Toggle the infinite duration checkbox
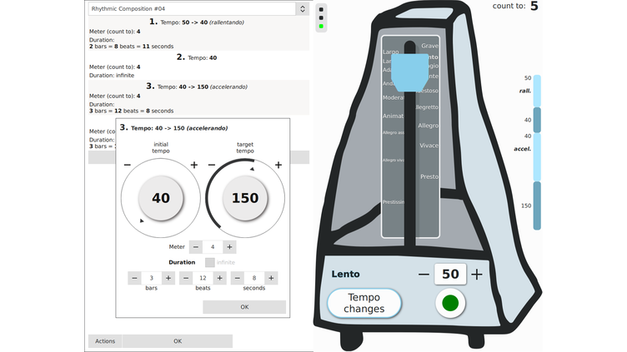The image size is (627, 352). coord(209,262)
